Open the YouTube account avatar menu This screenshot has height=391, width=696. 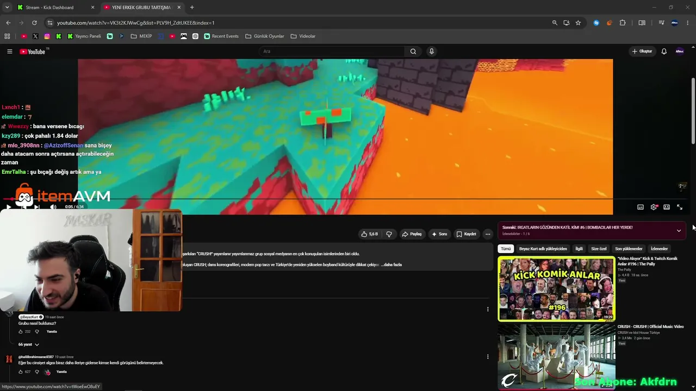[x=680, y=52]
